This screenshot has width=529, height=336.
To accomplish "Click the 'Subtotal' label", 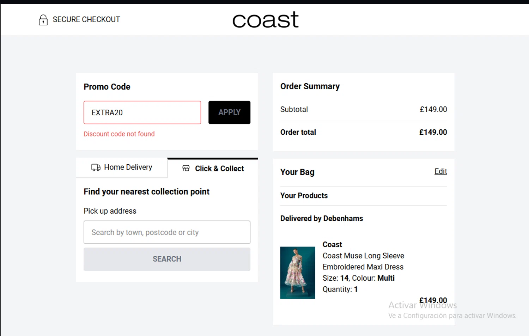I will coord(294,110).
